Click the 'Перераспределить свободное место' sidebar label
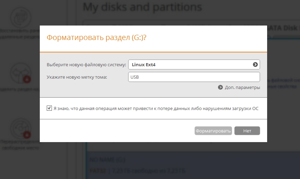Image resolution: width=300 pixels, height=179 pixels. tap(19, 145)
